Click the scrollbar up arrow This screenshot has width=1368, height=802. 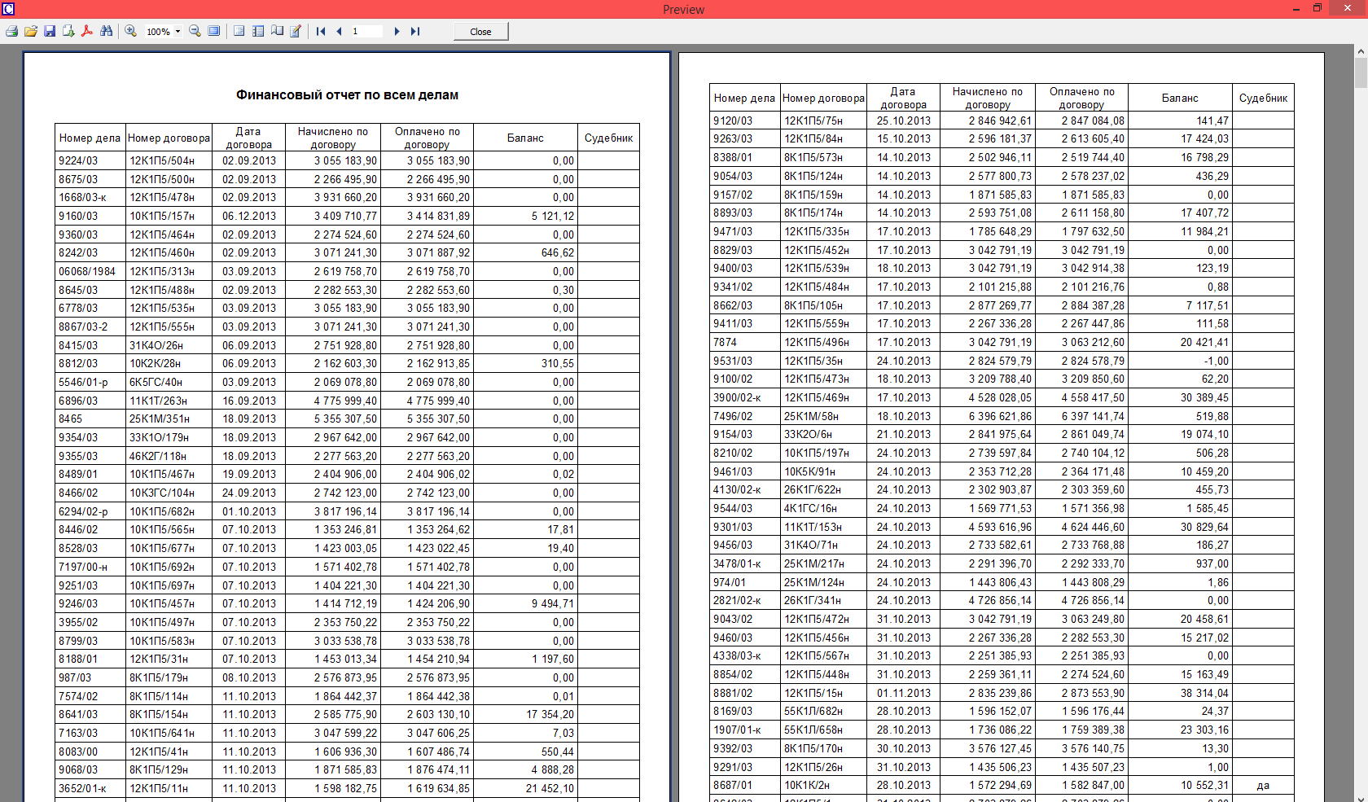[1361, 51]
